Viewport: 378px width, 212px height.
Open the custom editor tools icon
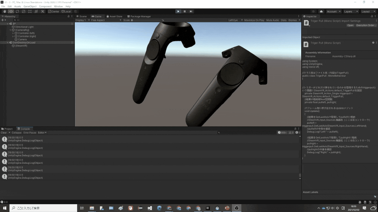(43, 11)
